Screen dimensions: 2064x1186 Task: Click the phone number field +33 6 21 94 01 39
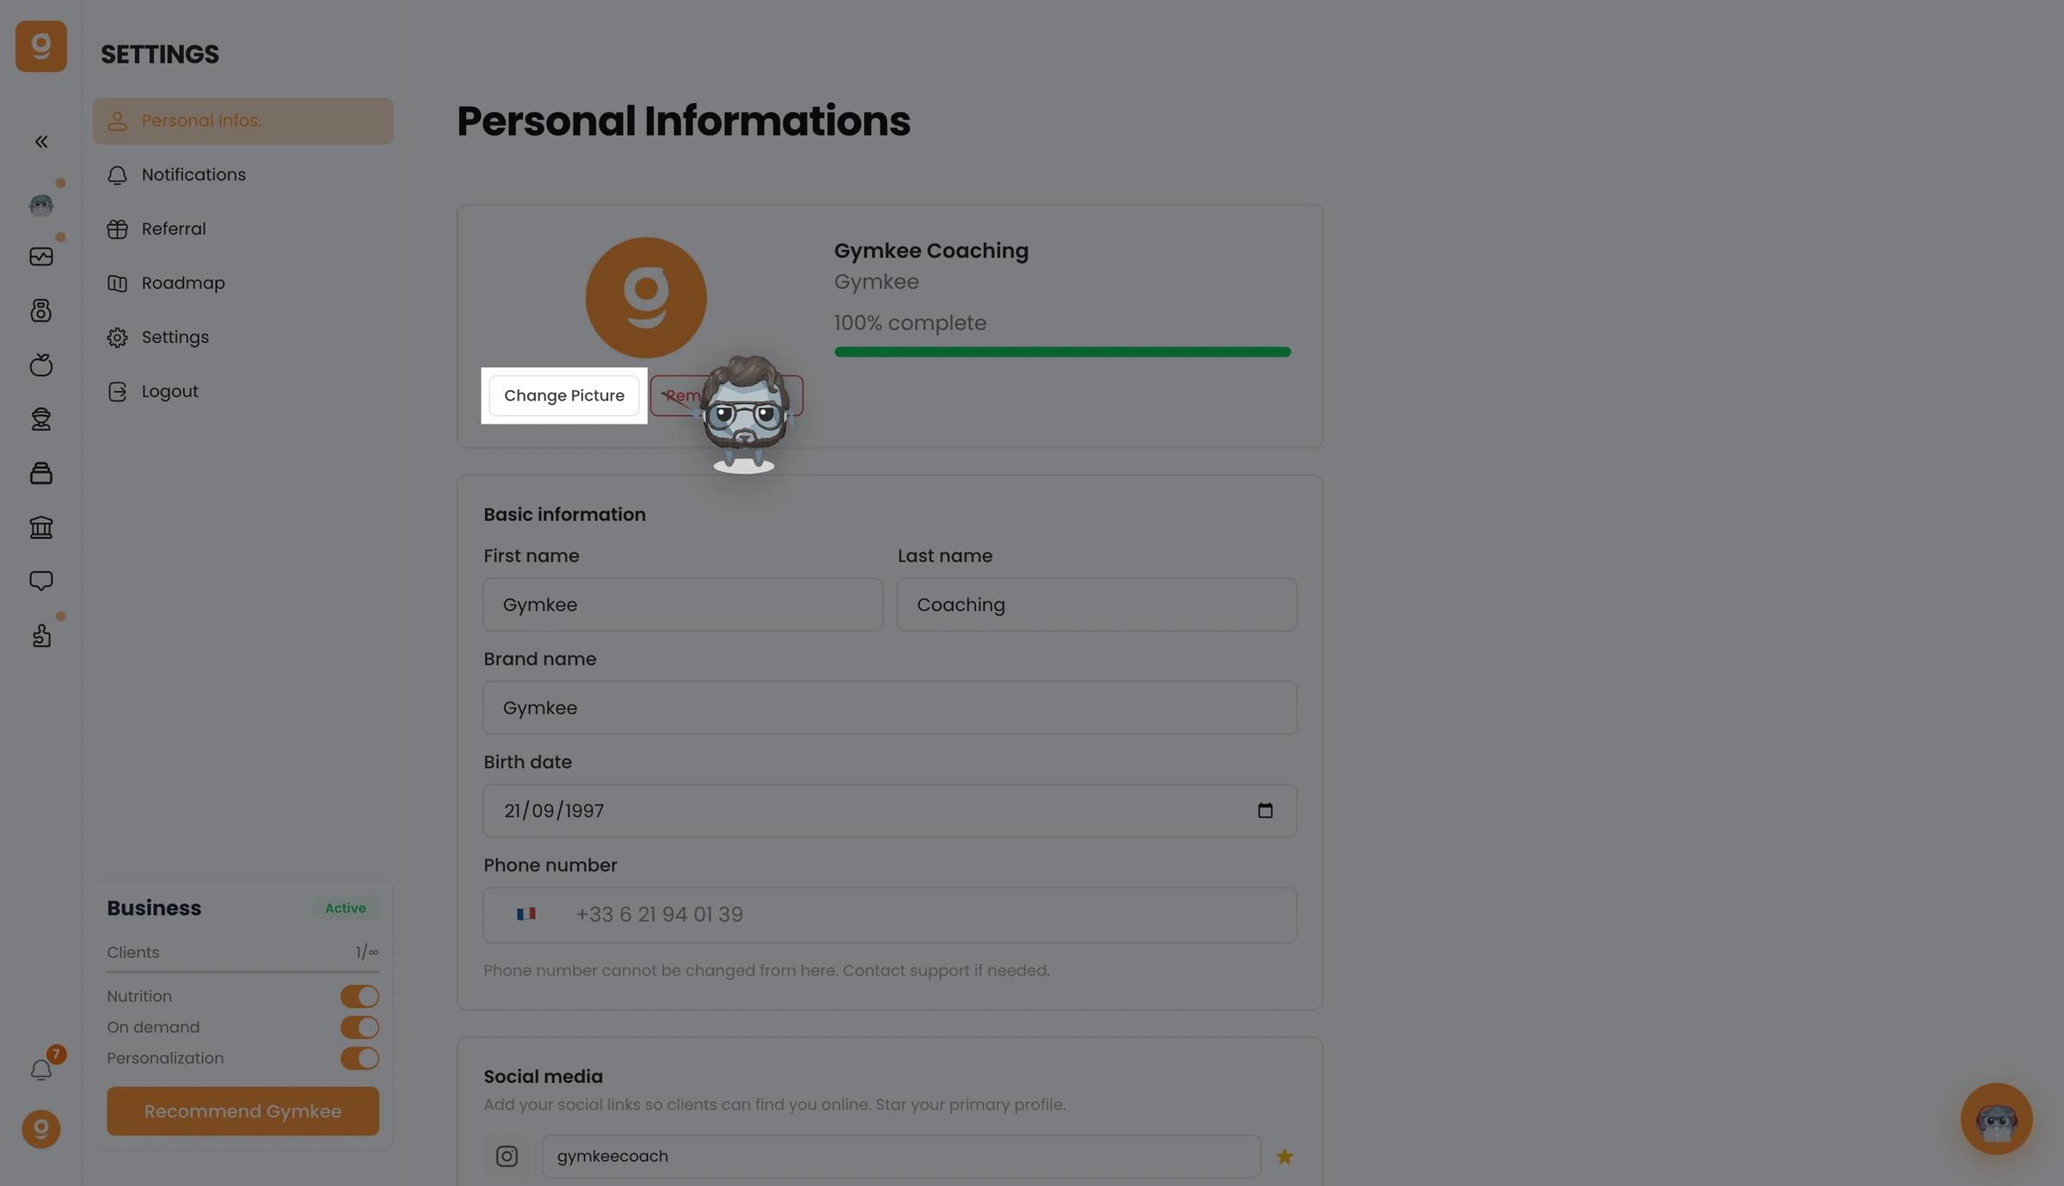890,915
